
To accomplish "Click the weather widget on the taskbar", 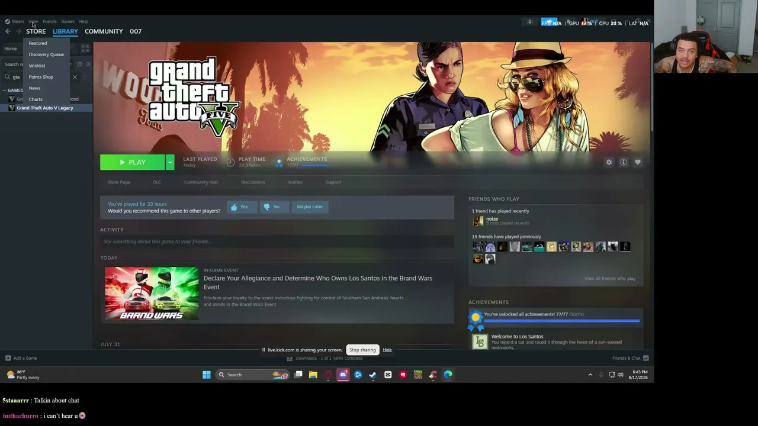I will click(23, 375).
